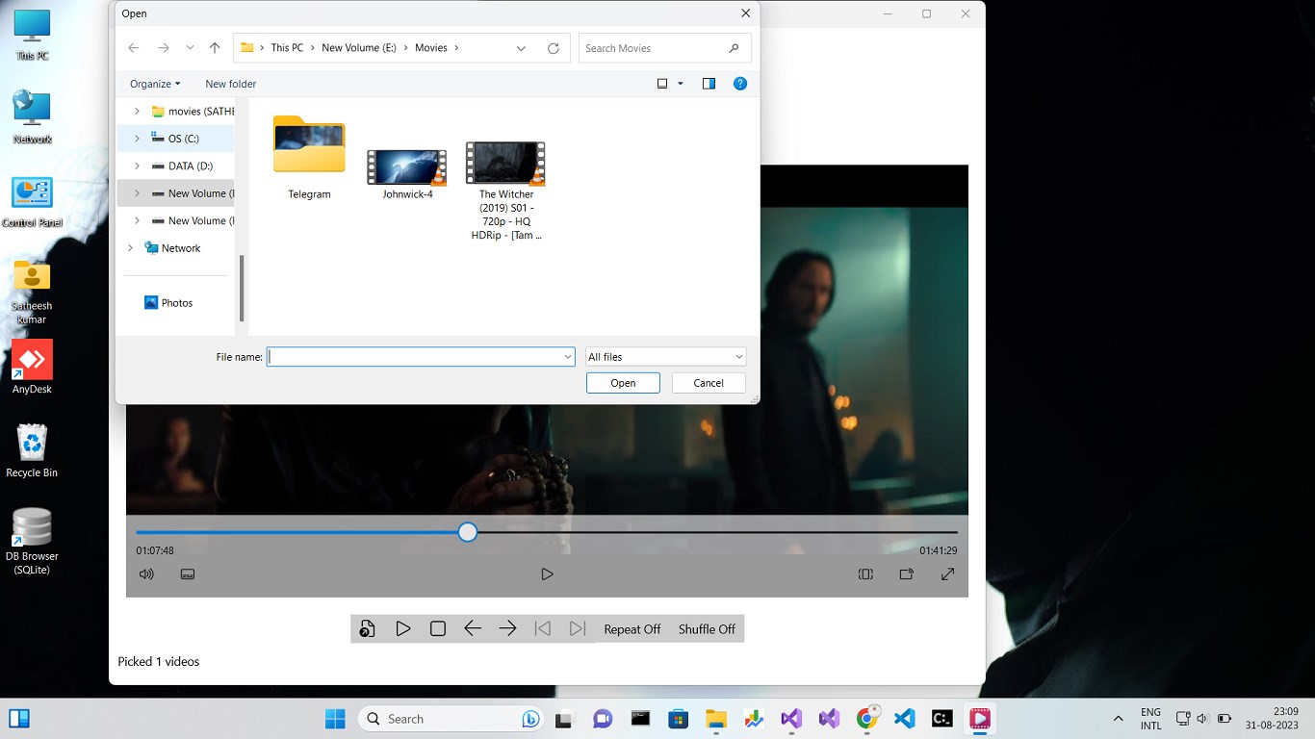This screenshot has height=739, width=1315.
Task: Click the navigation pane scrollbar
Action: (x=242, y=289)
